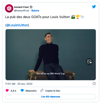Play the Louis Vuitton ad video

[x=51, y=55]
